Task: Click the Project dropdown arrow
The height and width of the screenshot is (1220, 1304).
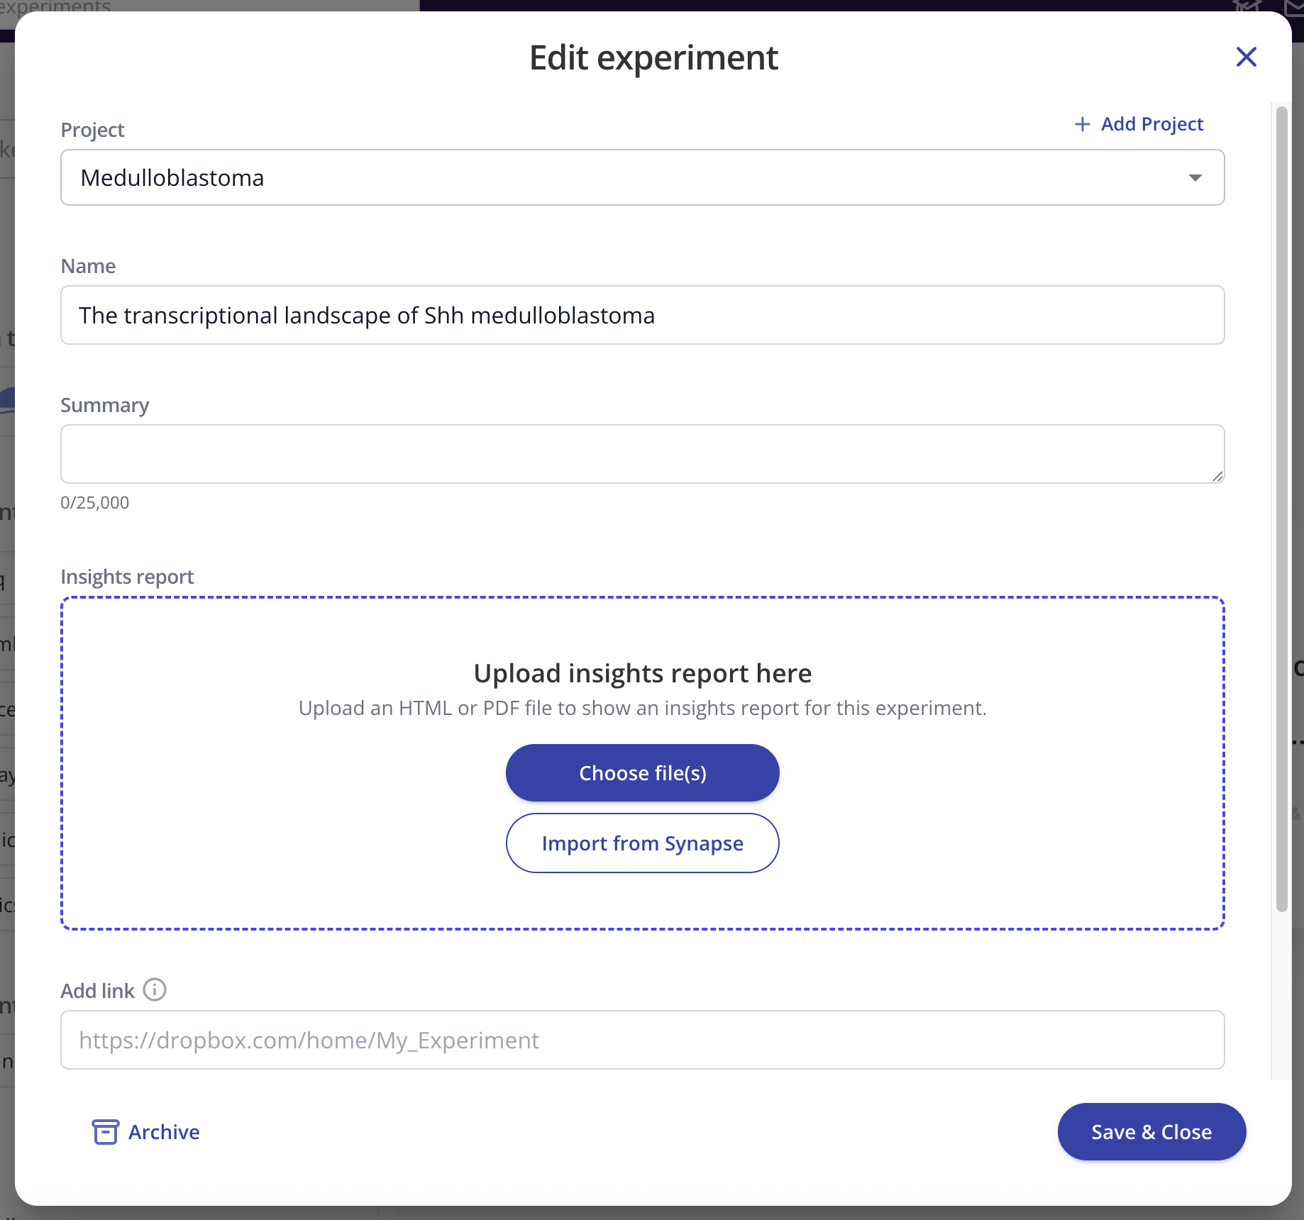Action: [1195, 177]
